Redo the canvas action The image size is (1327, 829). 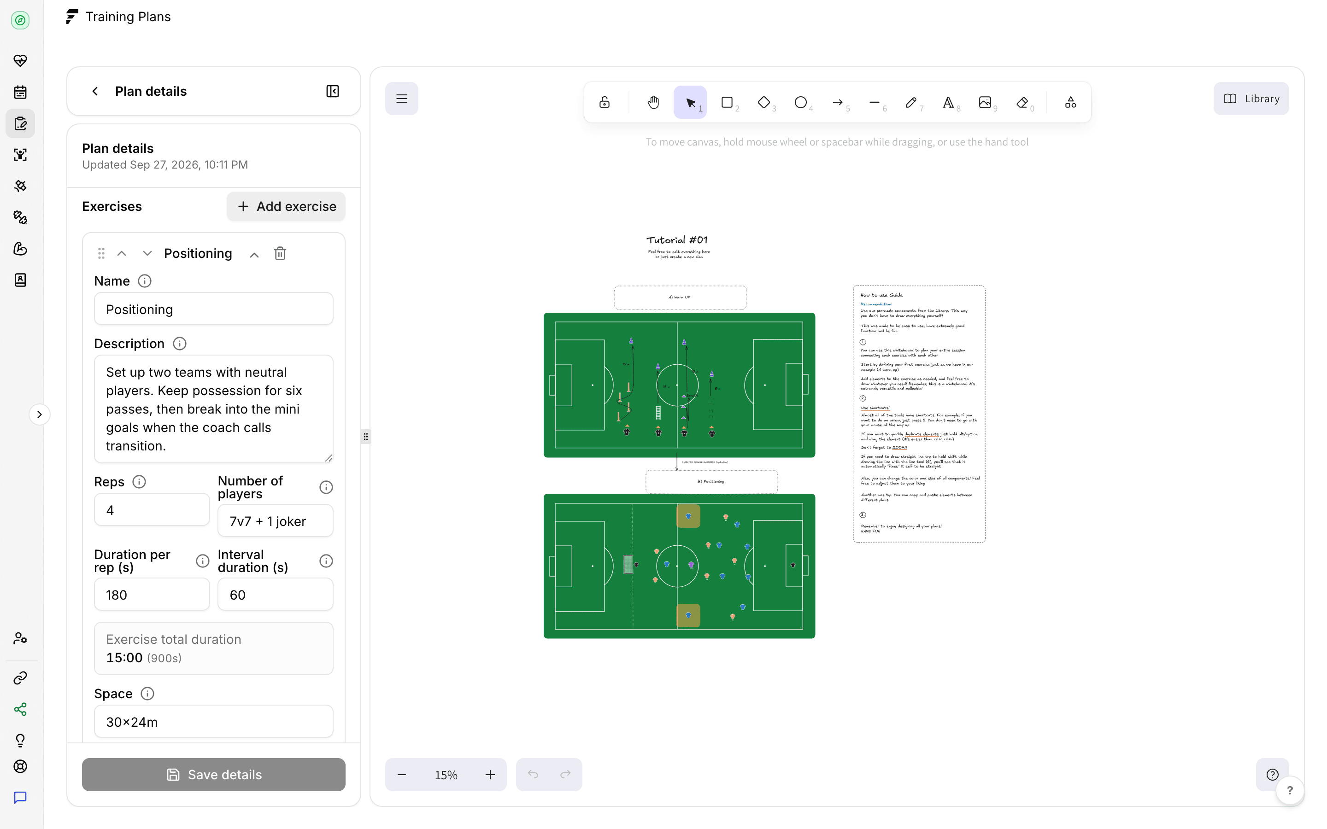coord(565,775)
